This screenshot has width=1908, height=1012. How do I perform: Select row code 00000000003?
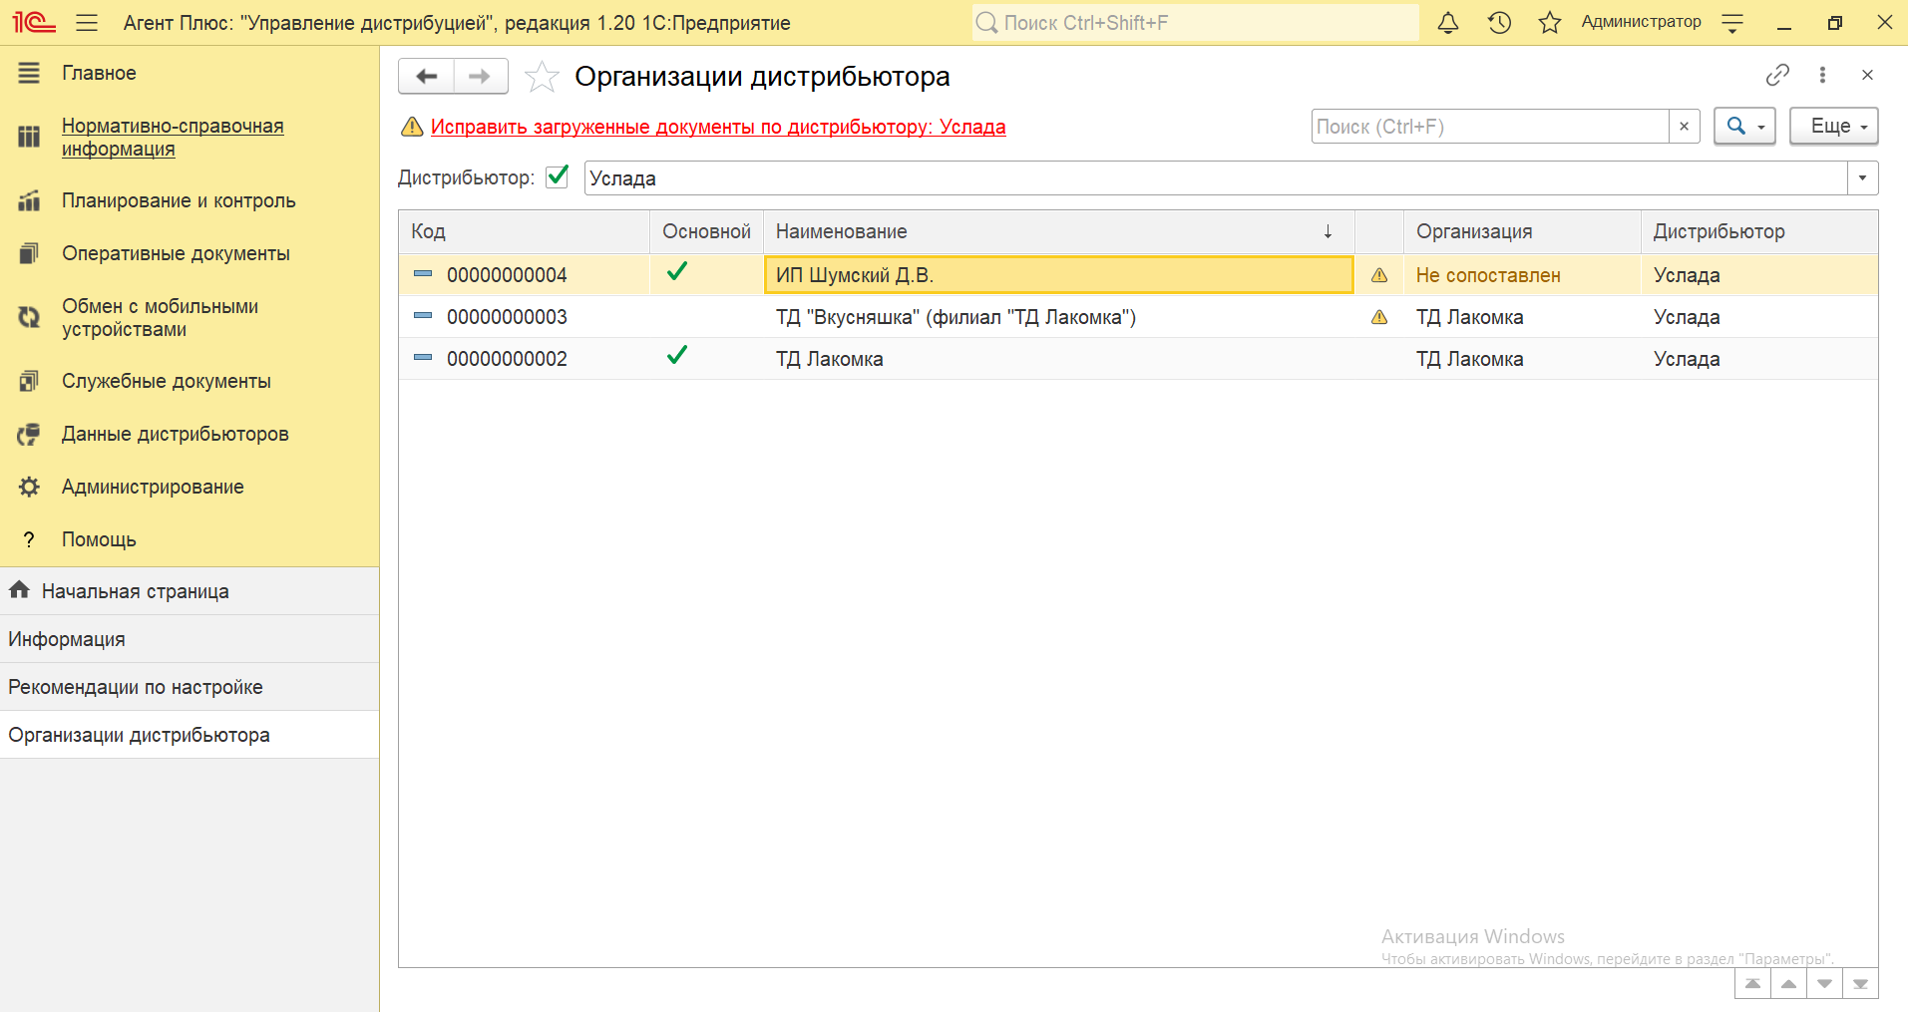pyautogui.click(x=507, y=317)
